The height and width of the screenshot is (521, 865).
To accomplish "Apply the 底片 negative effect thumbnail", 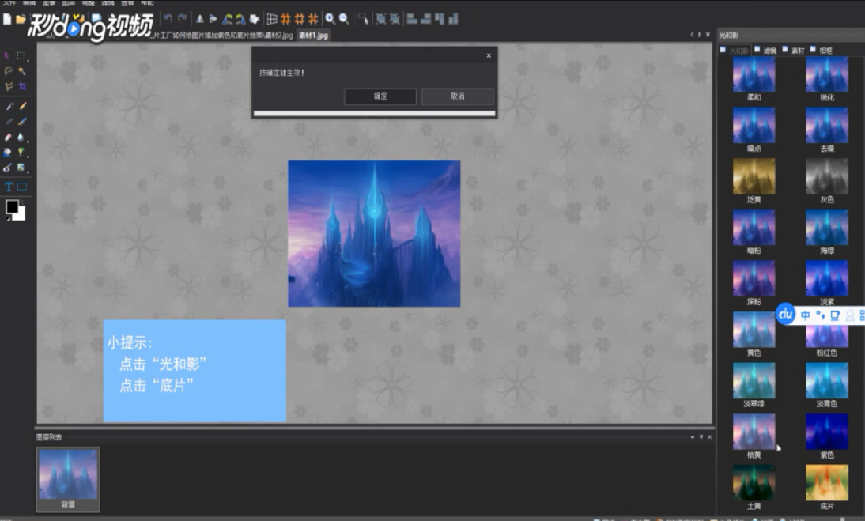I will (x=826, y=482).
